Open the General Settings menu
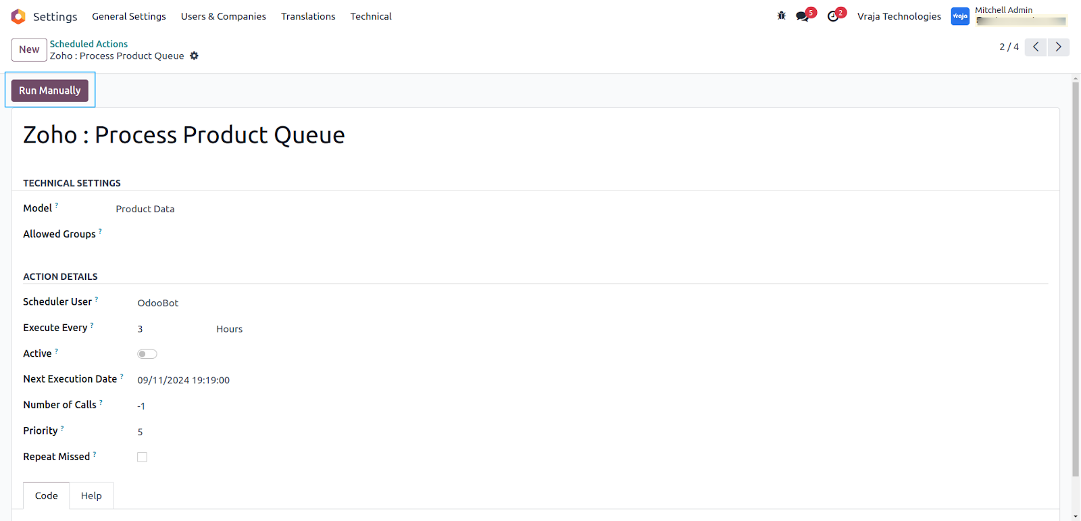Viewport: 1081px width, 521px height. click(x=129, y=16)
